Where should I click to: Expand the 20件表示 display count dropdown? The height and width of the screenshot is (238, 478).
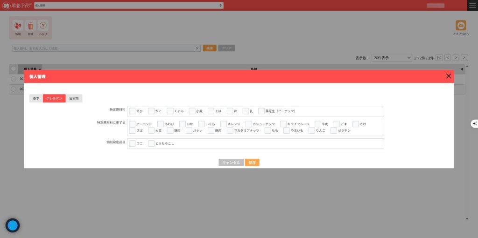(391, 58)
